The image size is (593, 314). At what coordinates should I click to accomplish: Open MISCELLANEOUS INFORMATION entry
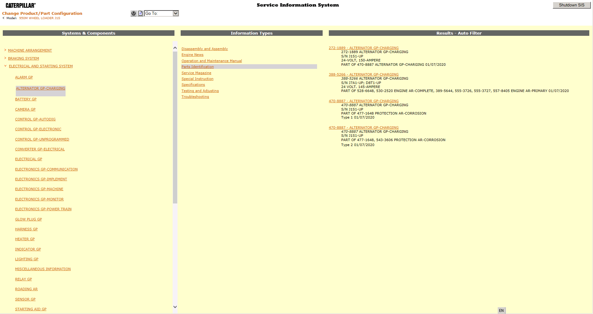[43, 269]
